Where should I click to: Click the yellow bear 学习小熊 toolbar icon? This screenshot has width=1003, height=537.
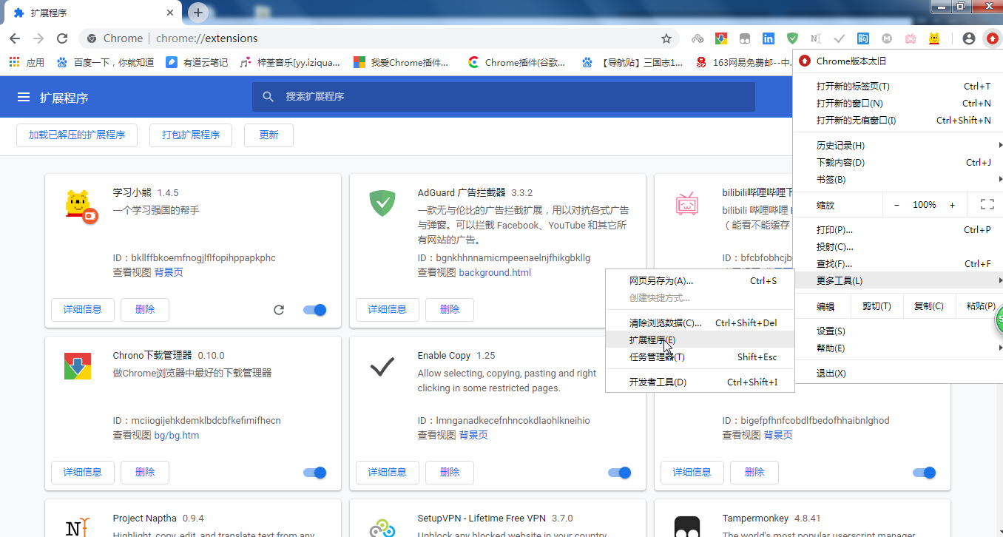(x=935, y=38)
